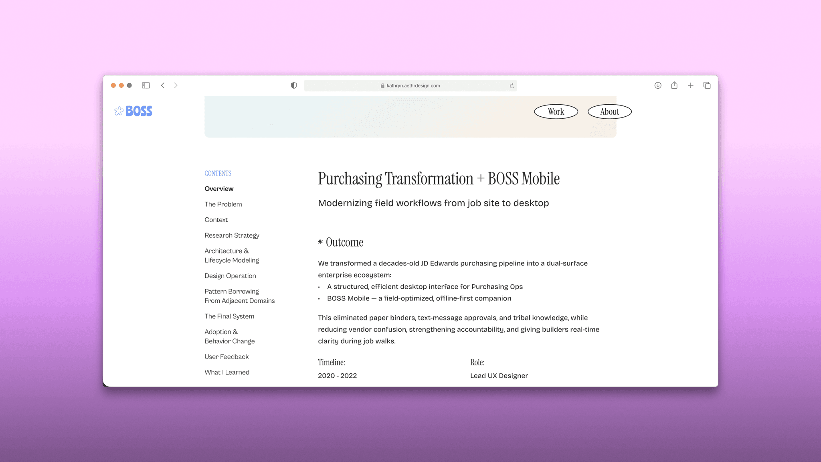Open the privacy shield report icon
The image size is (821, 462).
[x=294, y=85]
